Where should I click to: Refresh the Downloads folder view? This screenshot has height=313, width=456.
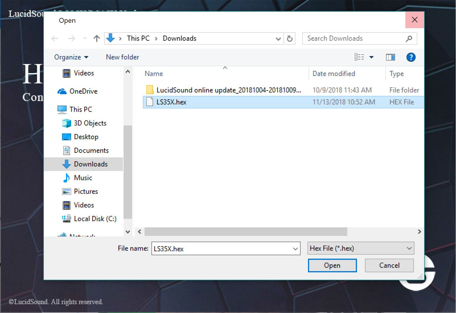click(x=290, y=39)
